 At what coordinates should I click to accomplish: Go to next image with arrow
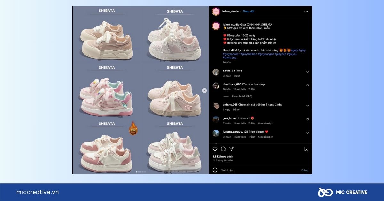(204, 91)
